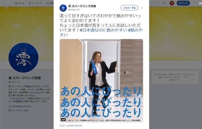The image size is (202, 129).
Task: Click profile name in left sidebar
Action: pyautogui.click(x=25, y=78)
